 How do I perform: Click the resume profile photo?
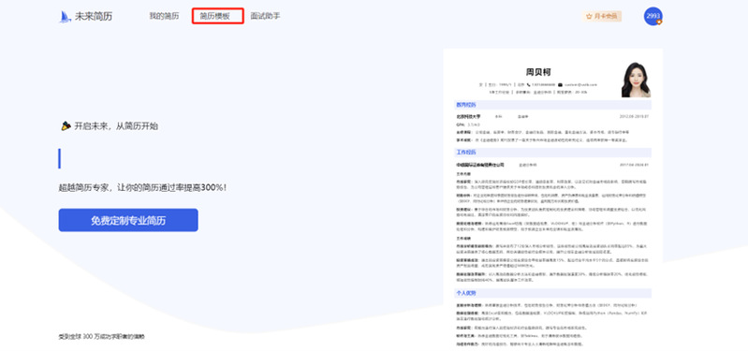[x=636, y=80]
